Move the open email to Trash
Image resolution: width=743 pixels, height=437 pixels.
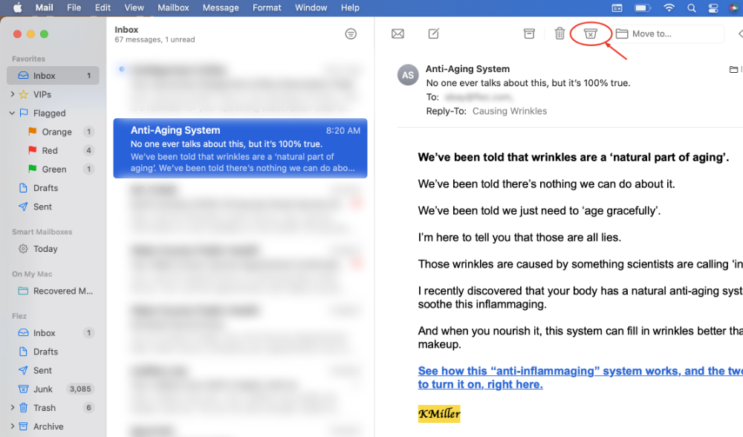pyautogui.click(x=559, y=33)
